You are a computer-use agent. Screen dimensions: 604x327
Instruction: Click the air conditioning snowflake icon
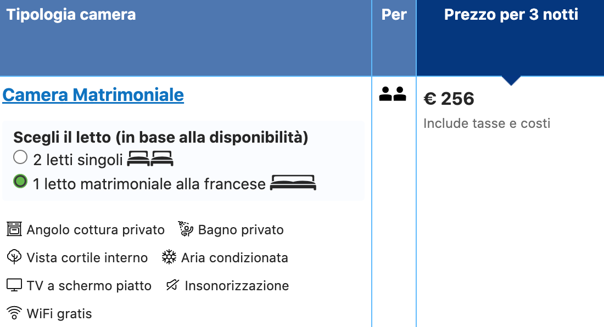pyautogui.click(x=169, y=257)
